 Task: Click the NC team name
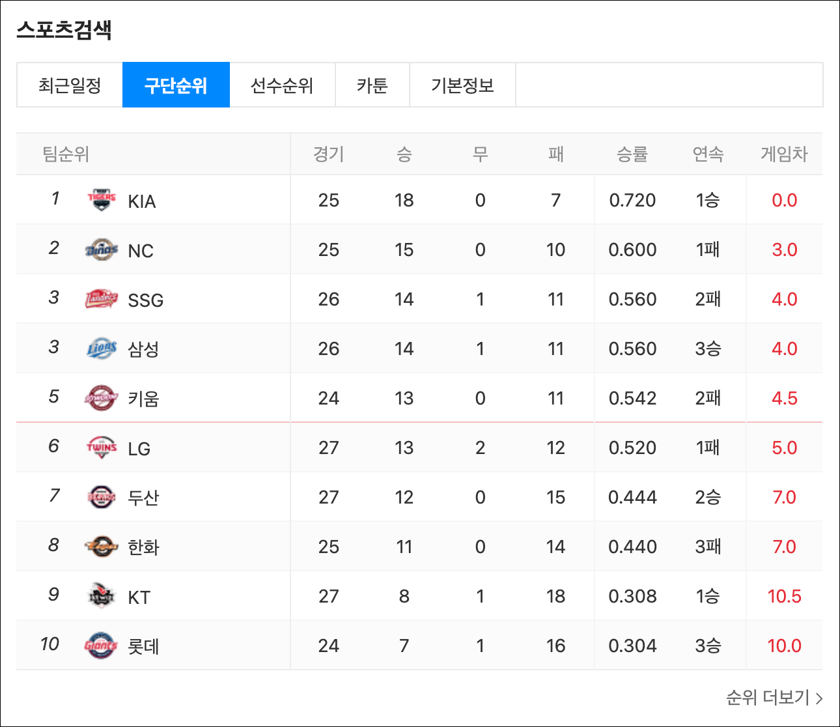coord(141,251)
